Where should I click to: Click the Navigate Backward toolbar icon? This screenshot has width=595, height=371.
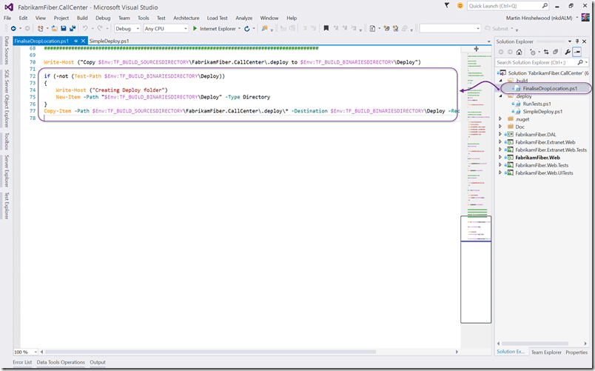13,28
